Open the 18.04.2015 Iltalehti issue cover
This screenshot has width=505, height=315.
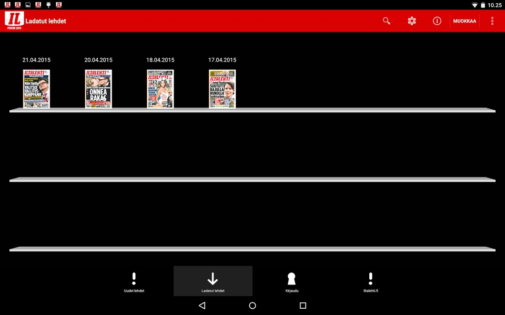pyautogui.click(x=160, y=89)
